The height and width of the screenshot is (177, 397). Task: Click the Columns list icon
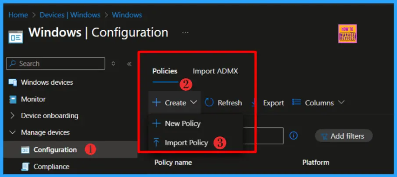click(x=297, y=103)
